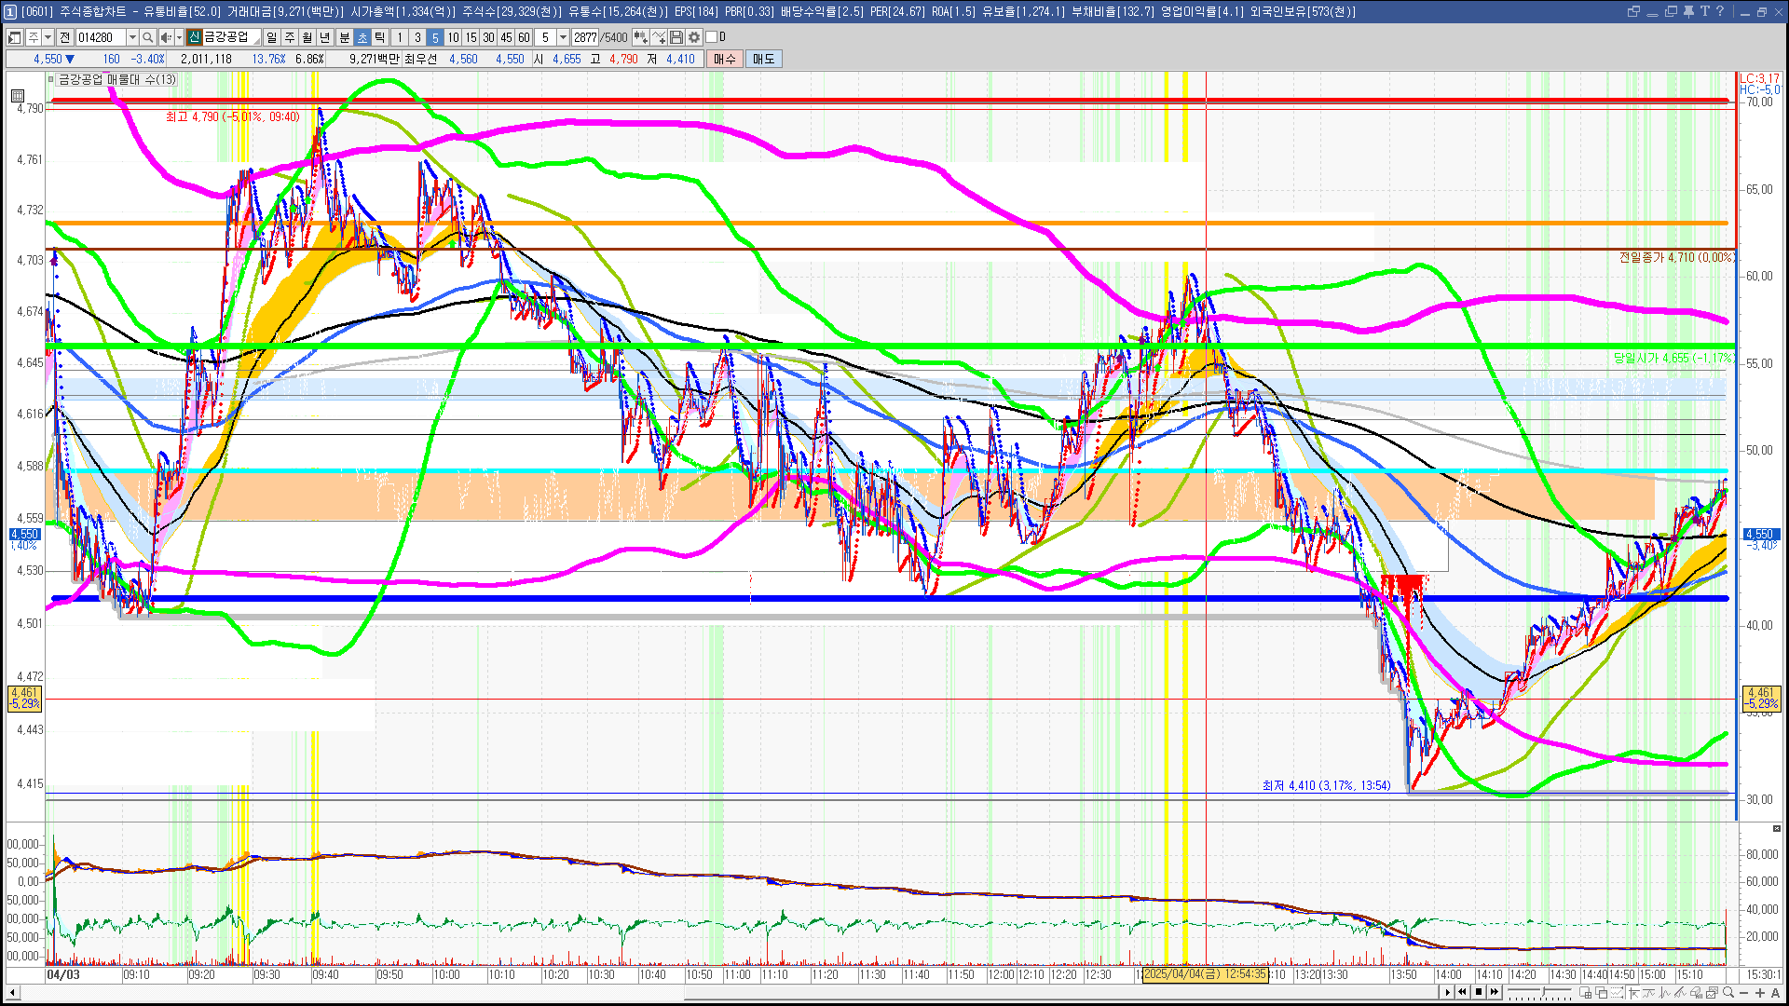
Task: Click the chart zoom magnifier icon
Action: pos(1728,993)
